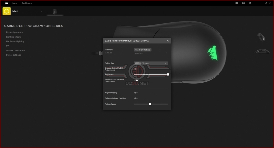Screen dimensions: 274x148
Task: Open the firmware three-dot options menu
Action: click(x=167, y=53)
